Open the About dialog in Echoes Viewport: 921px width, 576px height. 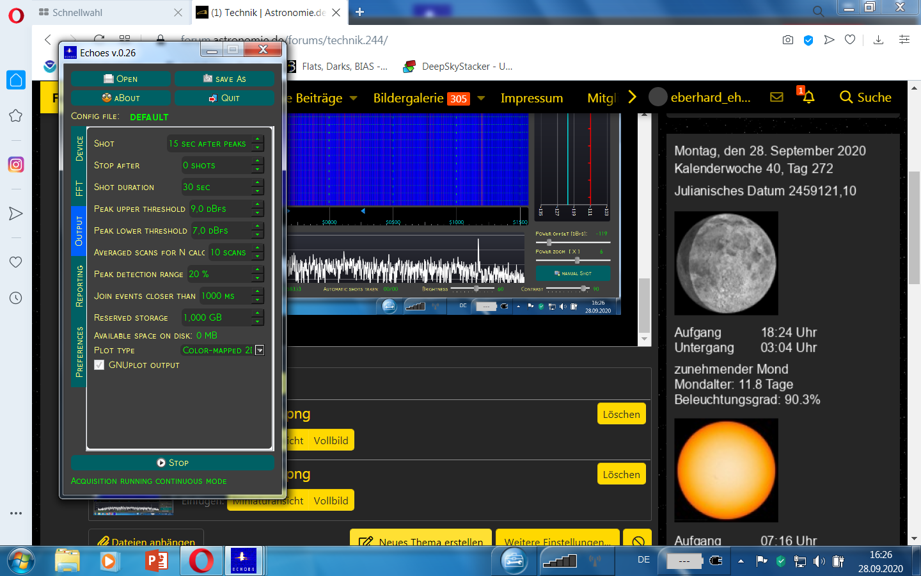[x=121, y=98]
